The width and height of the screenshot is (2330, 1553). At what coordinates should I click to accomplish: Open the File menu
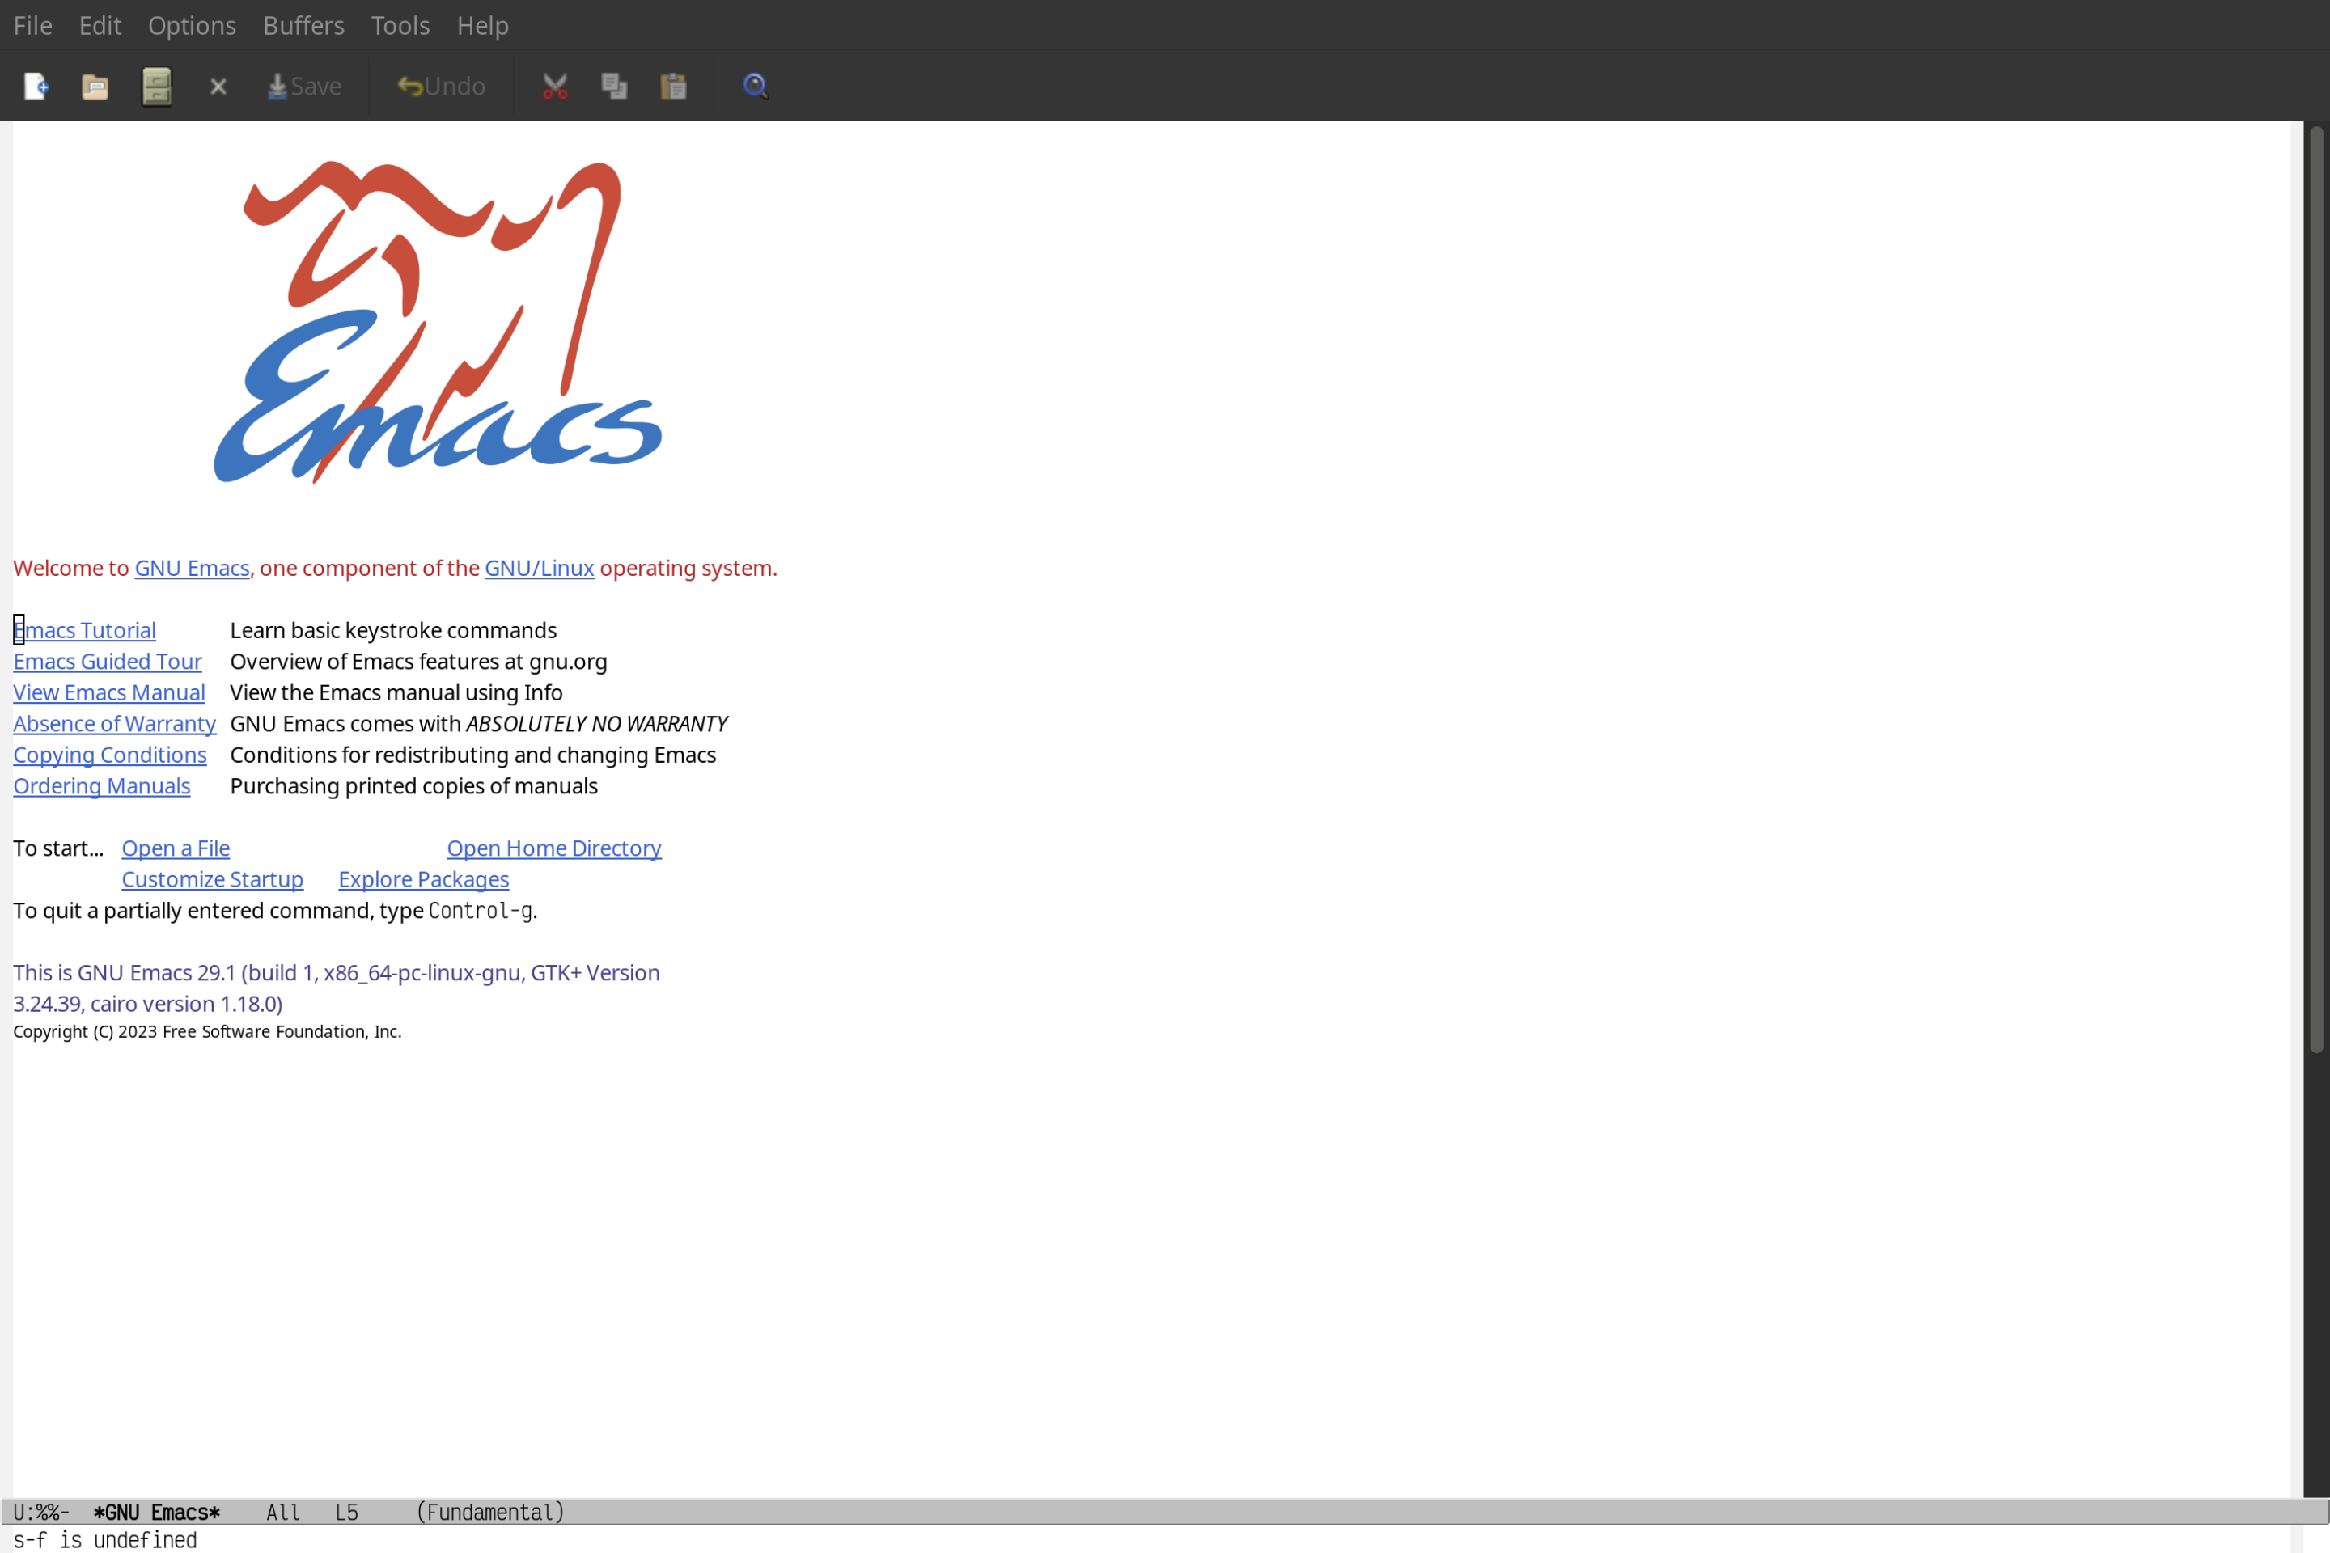pyautogui.click(x=32, y=24)
